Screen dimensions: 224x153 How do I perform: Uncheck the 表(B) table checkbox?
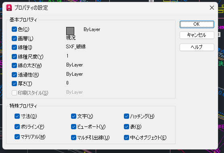coord(126,126)
